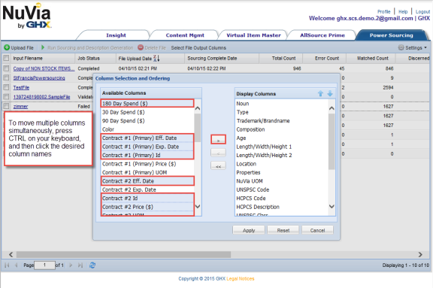This screenshot has width=433, height=288.
Task: Check the Copy of NON STOCK ITEMS row checkbox
Action: (6, 68)
